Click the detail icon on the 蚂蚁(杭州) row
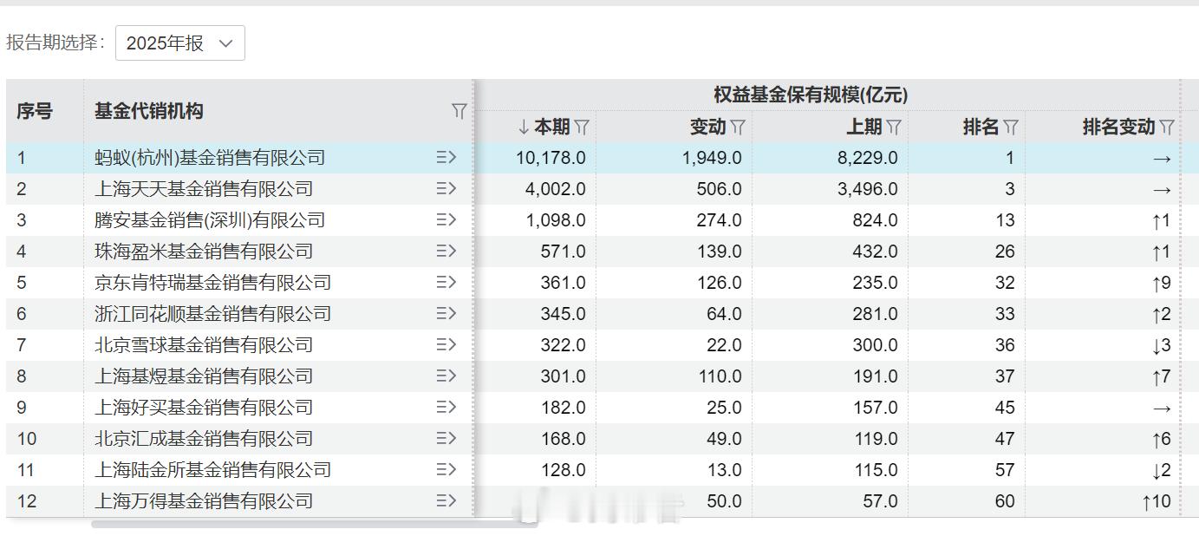Image resolution: width=1199 pixels, height=536 pixels. click(446, 157)
